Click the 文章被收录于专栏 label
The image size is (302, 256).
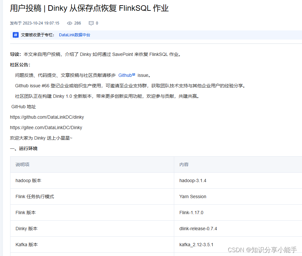pos(38,35)
